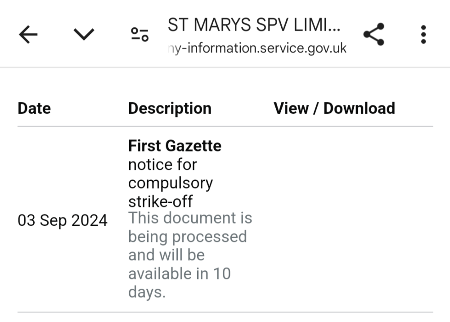
Task: Select the 03 Sep 2024 date entry
Action: coord(63,220)
